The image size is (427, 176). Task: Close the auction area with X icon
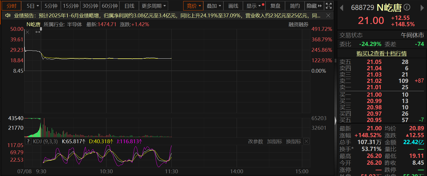28,32
